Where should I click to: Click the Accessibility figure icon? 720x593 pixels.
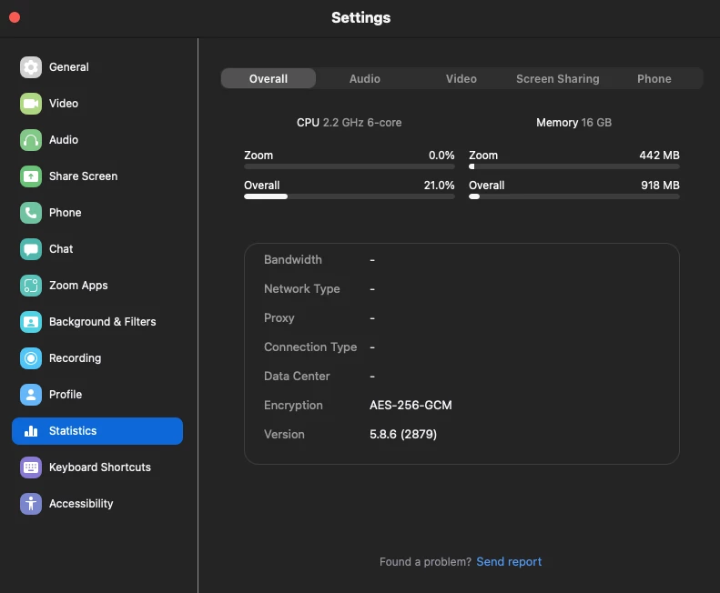click(x=31, y=504)
